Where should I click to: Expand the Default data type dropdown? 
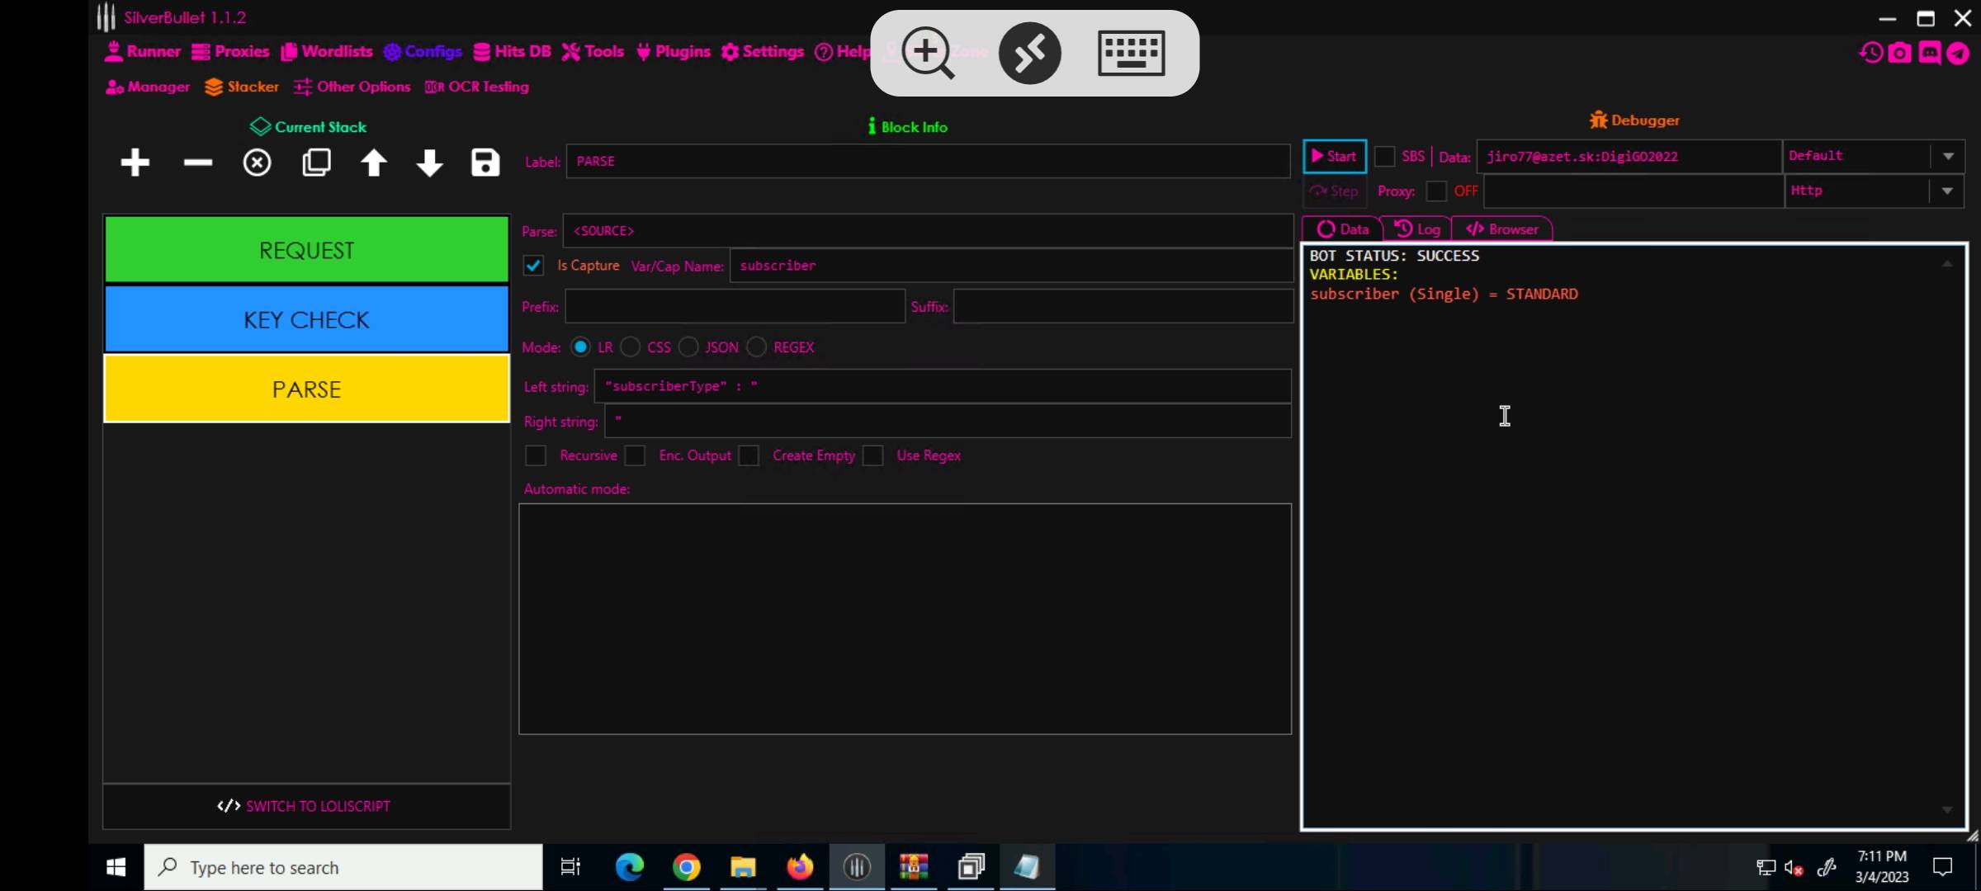coord(1948,156)
